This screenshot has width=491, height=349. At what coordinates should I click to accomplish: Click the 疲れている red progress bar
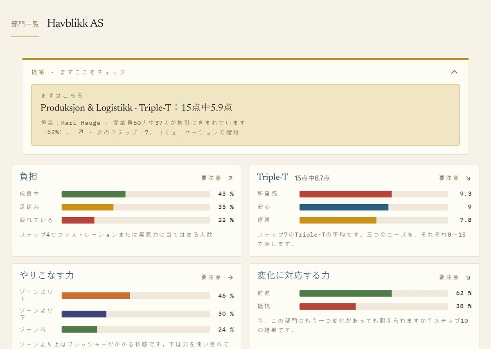pyautogui.click(x=78, y=220)
